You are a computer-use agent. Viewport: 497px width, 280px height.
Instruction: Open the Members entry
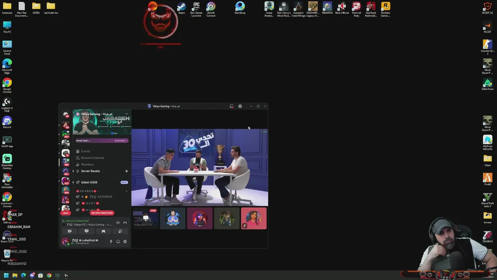coord(87,164)
